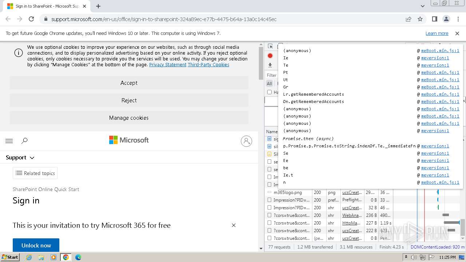
Task: Go back to the previous page
Action: coord(8,19)
